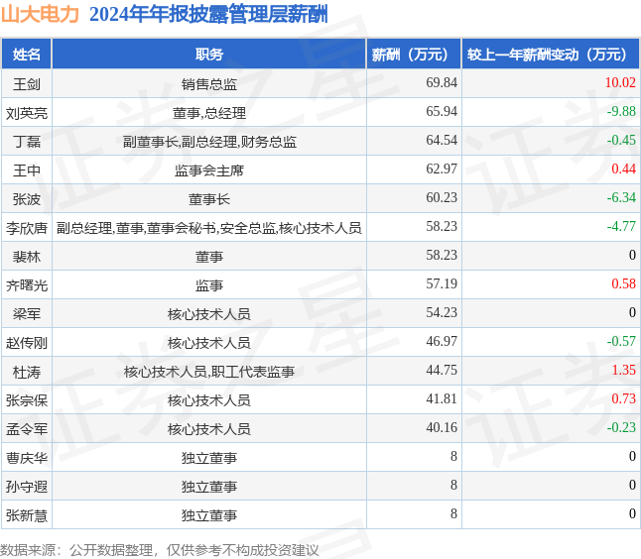Click the red change value 10.02
Image resolution: width=641 pixels, height=559 pixels.
(620, 82)
